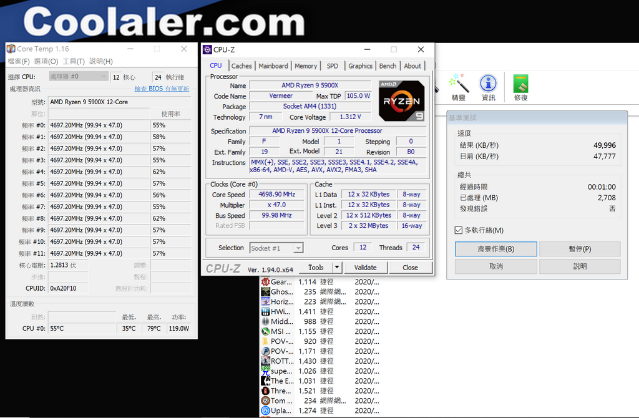This screenshot has width=639, height=418.
Task: Click the Close button in CPU-Z
Action: (x=411, y=268)
